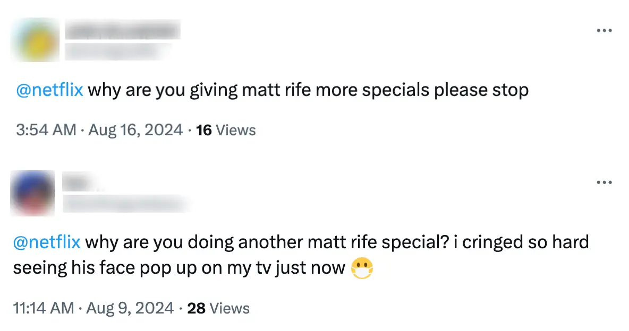Image resolution: width=629 pixels, height=331 pixels.
Task: Open the @netflix mention in the first tweet
Action: pyautogui.click(x=48, y=90)
